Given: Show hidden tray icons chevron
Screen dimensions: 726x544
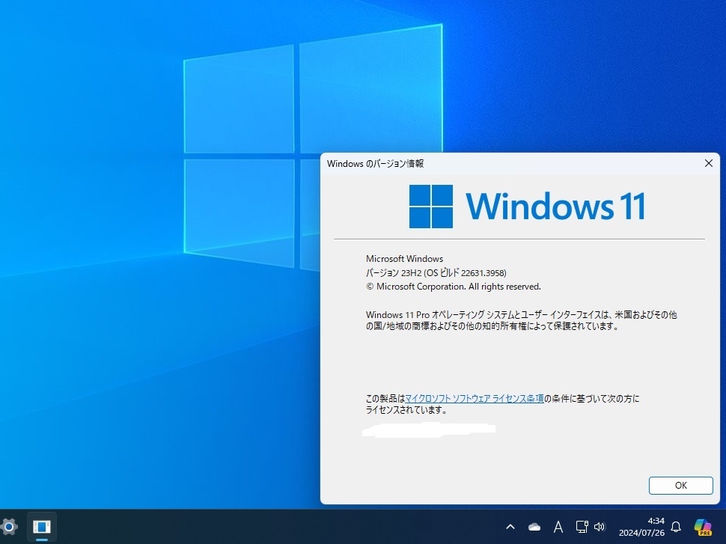Looking at the screenshot, I should 510,527.
